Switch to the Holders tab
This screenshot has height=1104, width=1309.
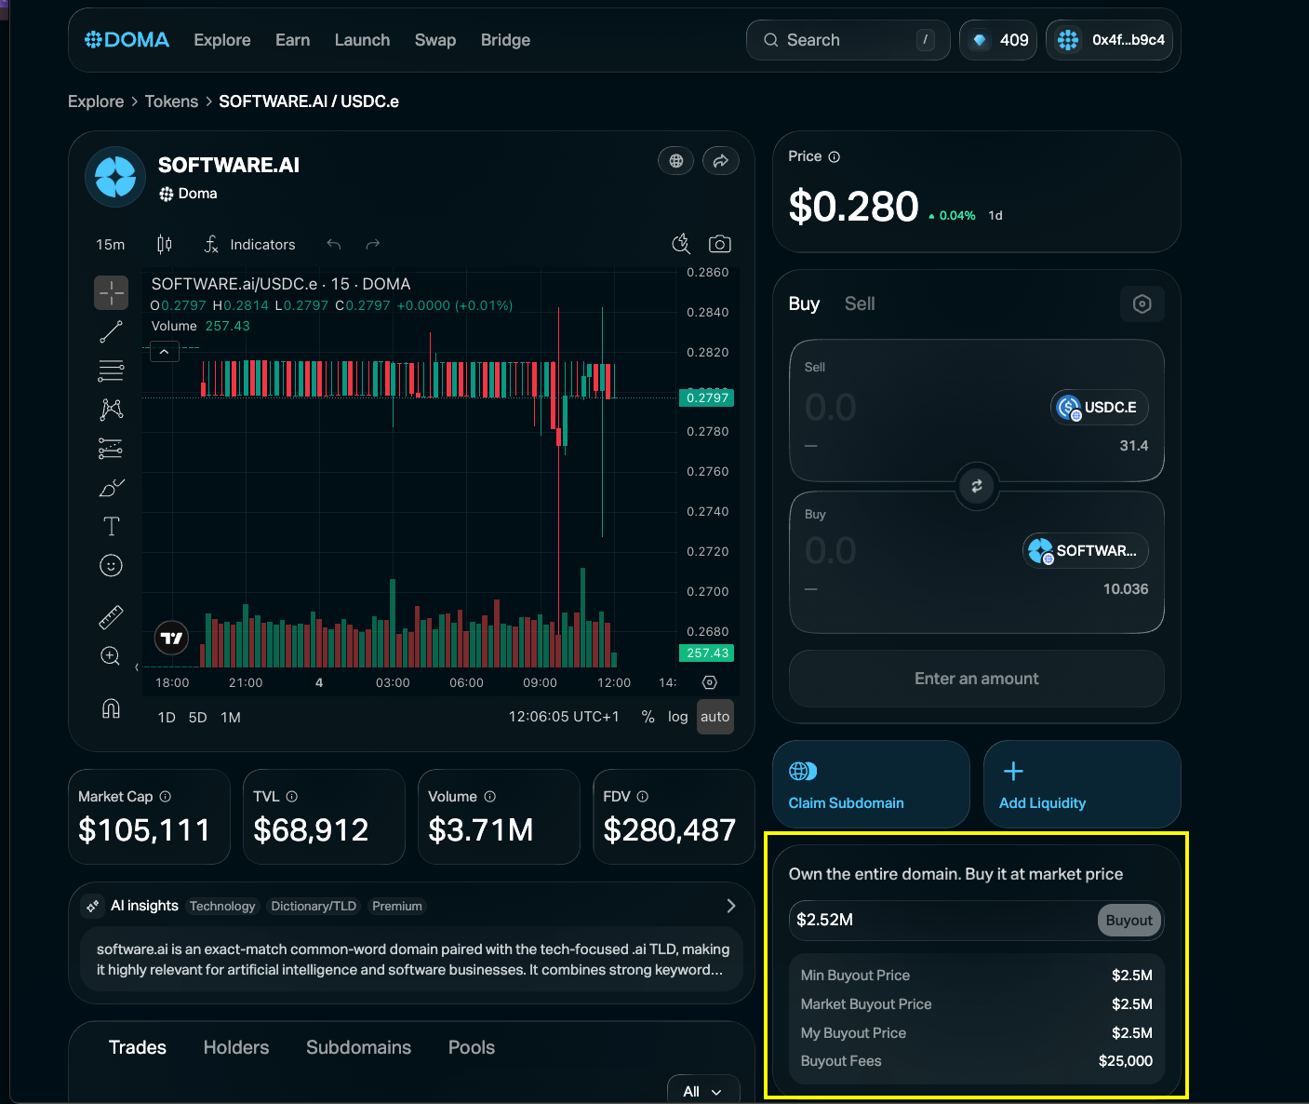pyautogui.click(x=236, y=1047)
